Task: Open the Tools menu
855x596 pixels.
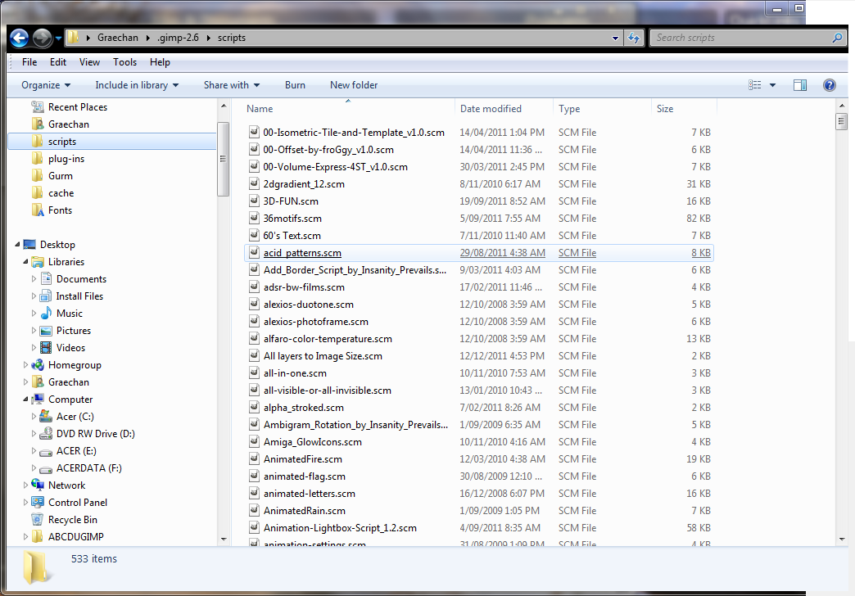Action: 124,62
